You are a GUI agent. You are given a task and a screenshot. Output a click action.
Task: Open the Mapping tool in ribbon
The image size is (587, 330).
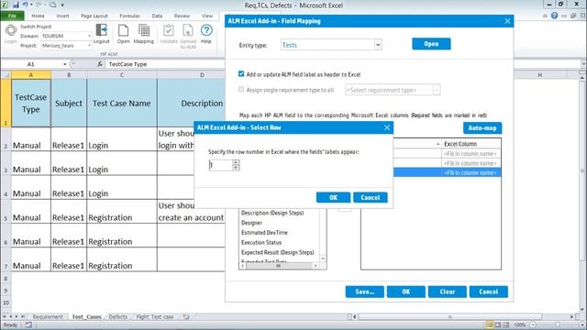pos(144,34)
